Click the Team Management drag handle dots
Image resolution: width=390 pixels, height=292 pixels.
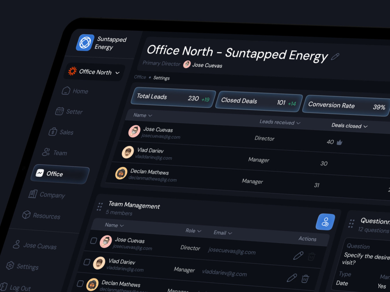(100, 207)
